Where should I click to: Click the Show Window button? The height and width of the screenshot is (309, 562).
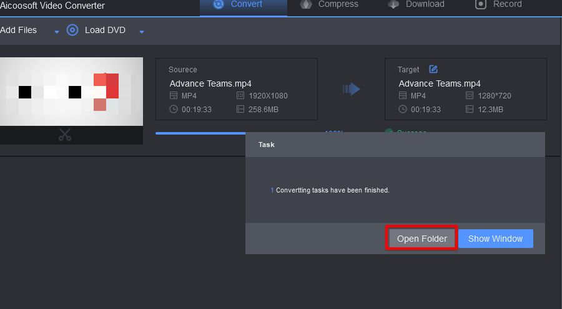[x=495, y=239]
